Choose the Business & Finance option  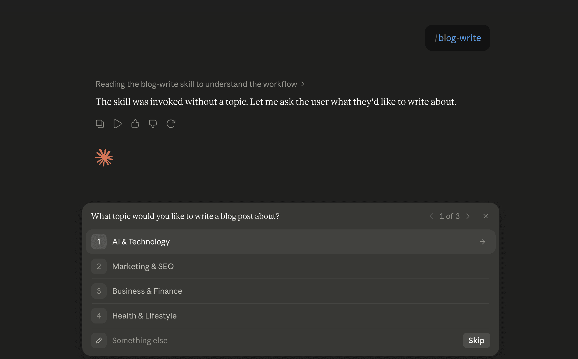coord(290,291)
